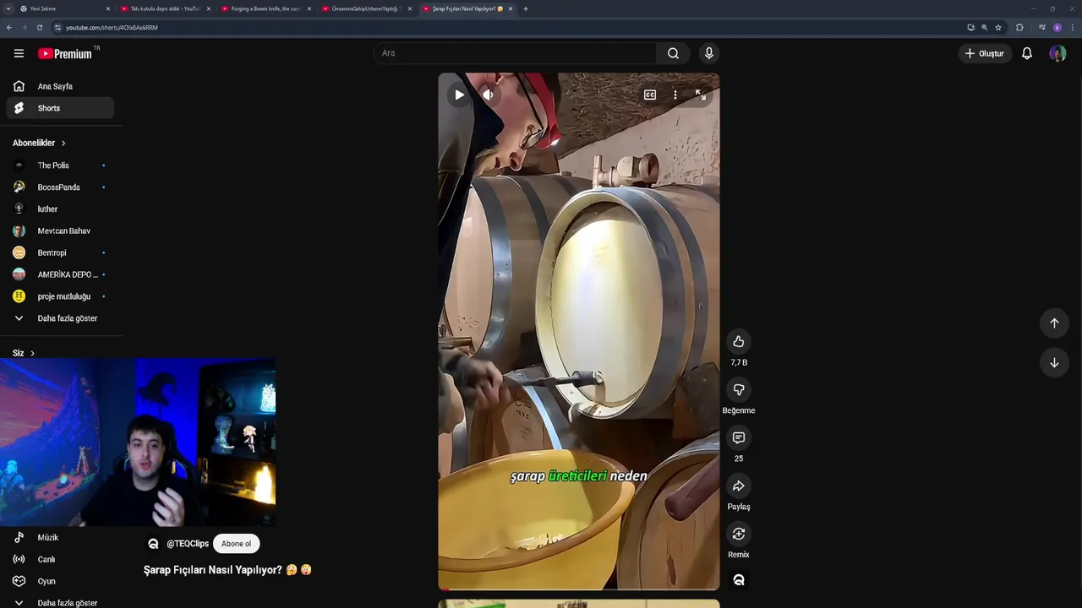Close the Şarap Fıçıları Nasıl Yapılıyor tab
The height and width of the screenshot is (608, 1082).
point(511,8)
